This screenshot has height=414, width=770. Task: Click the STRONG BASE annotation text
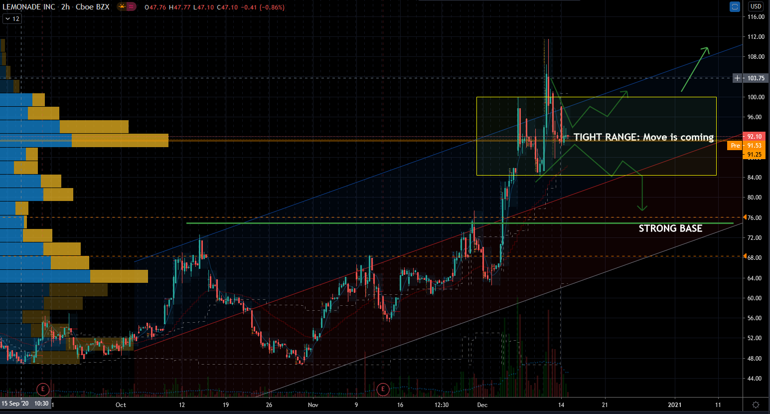point(670,228)
